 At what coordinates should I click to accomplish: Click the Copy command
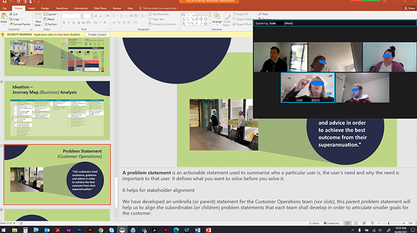click(15, 19)
